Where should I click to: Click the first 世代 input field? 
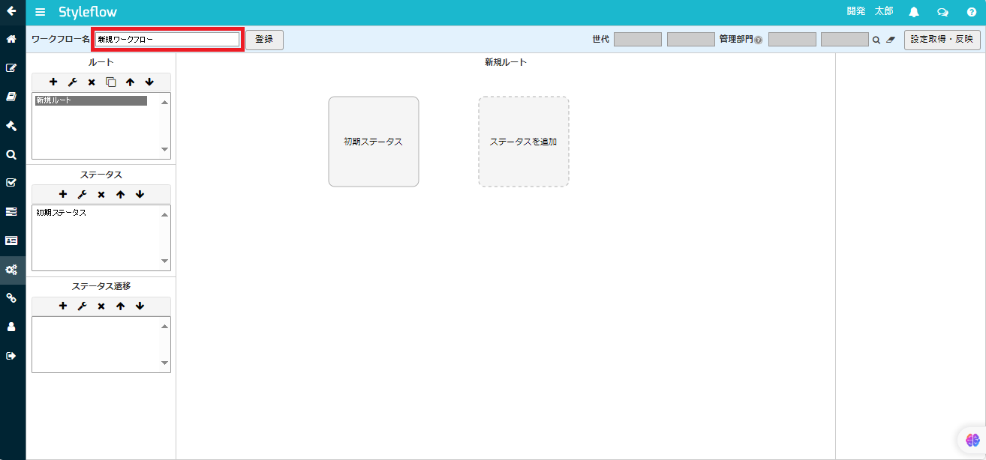pyautogui.click(x=638, y=40)
